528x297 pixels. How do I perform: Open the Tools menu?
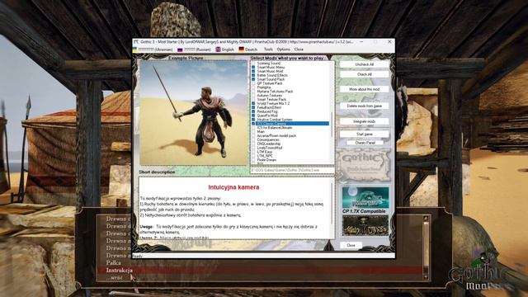click(268, 49)
